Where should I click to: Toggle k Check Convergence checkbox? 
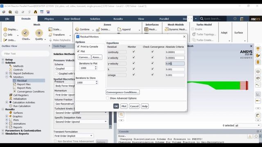pyautogui.click(x=152, y=69)
